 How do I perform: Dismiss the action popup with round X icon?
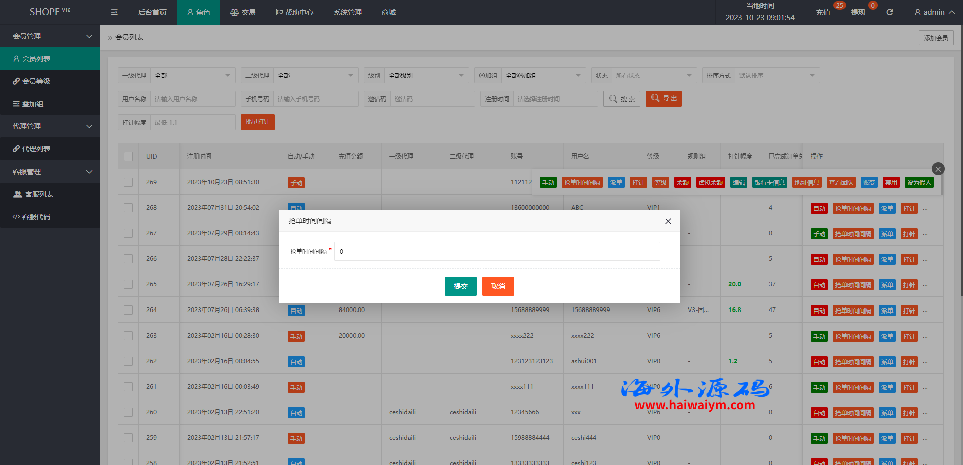(938, 169)
